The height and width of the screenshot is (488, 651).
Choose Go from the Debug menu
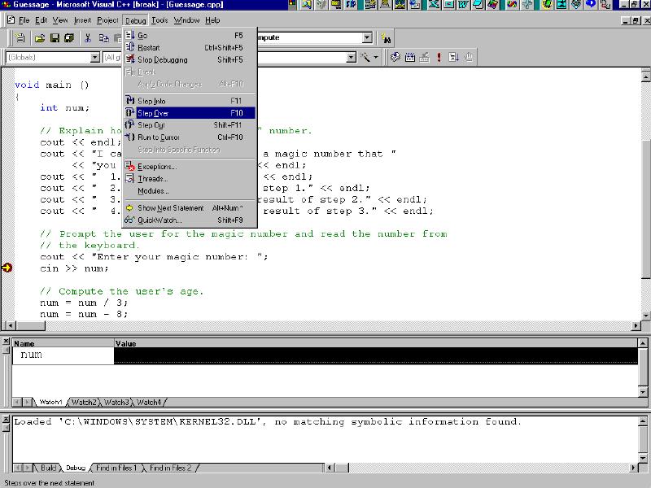[x=190, y=35]
